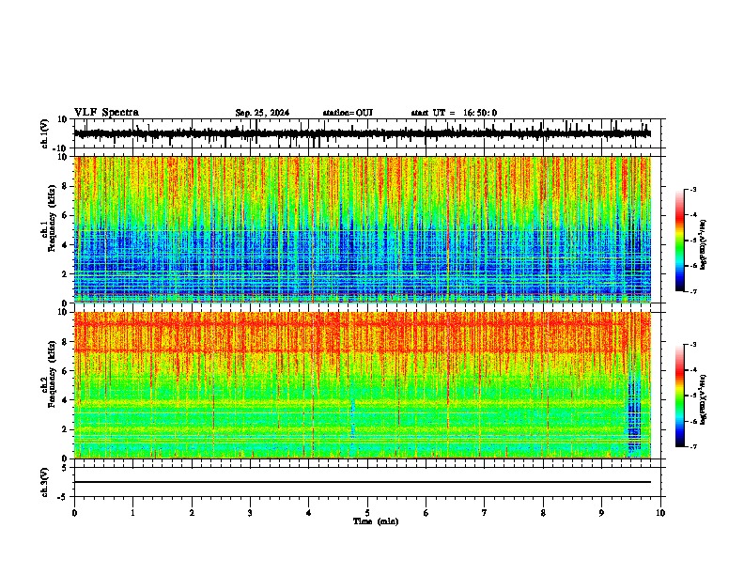Screen dimensions: 744x575
Task: Click the time axis tick label 10
Action: (x=660, y=513)
